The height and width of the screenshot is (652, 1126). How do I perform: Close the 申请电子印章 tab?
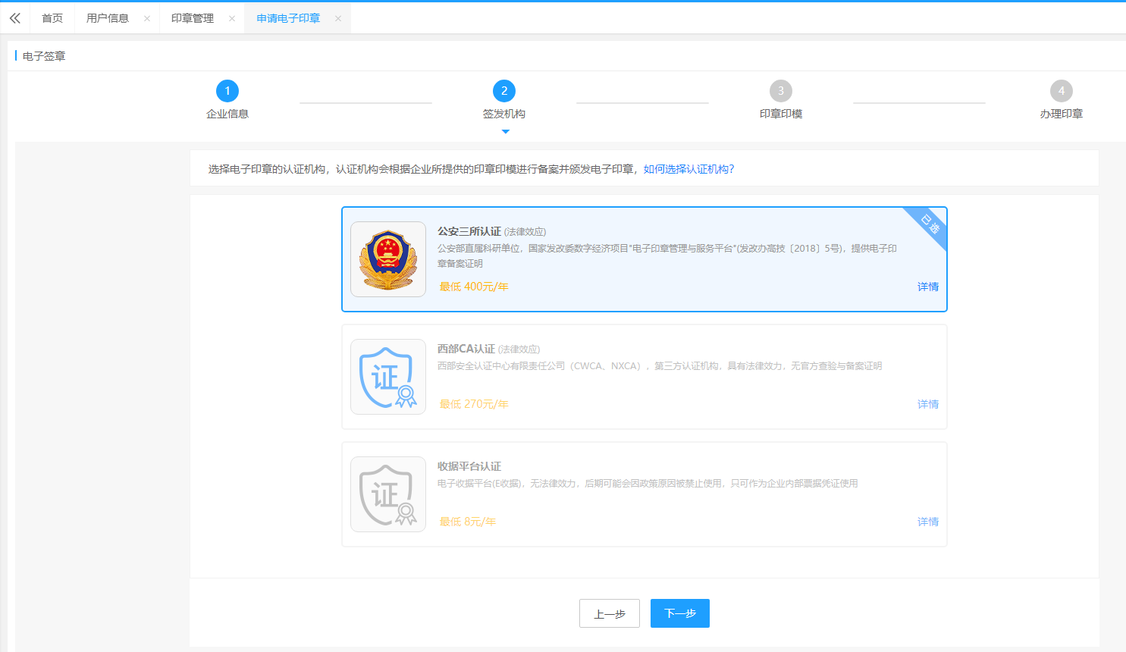[338, 18]
